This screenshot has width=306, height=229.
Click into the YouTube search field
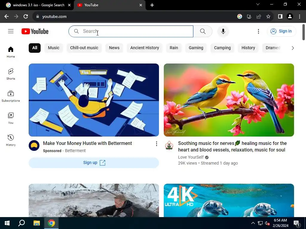[131, 31]
